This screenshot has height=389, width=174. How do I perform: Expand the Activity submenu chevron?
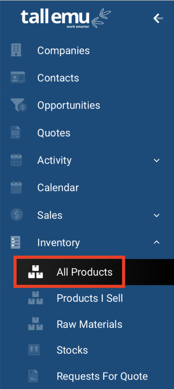point(157,160)
